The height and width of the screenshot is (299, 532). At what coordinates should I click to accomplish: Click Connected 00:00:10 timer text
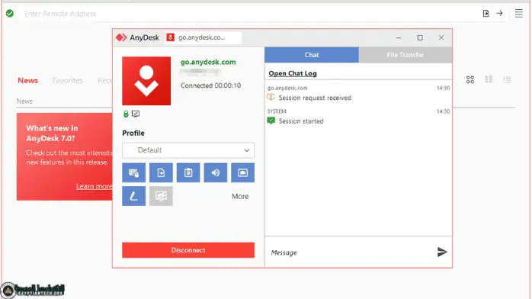click(x=210, y=85)
